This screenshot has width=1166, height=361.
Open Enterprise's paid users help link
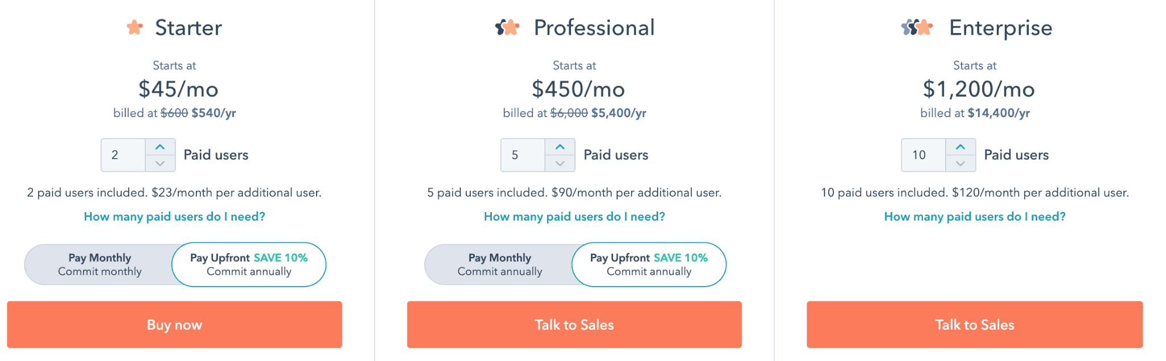[975, 217]
